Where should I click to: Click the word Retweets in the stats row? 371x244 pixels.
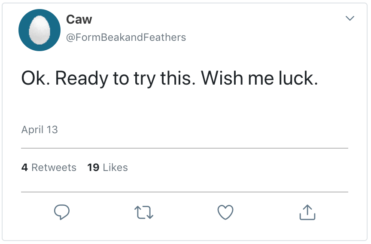pyautogui.click(x=54, y=168)
